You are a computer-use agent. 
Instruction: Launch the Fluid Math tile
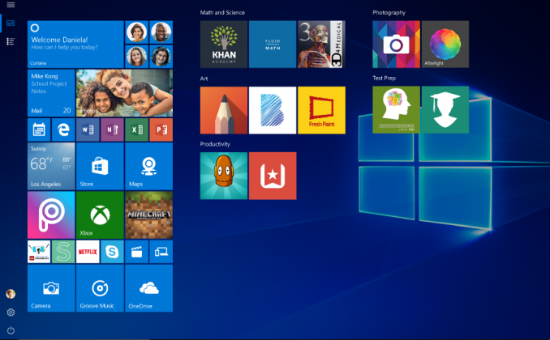(x=273, y=45)
